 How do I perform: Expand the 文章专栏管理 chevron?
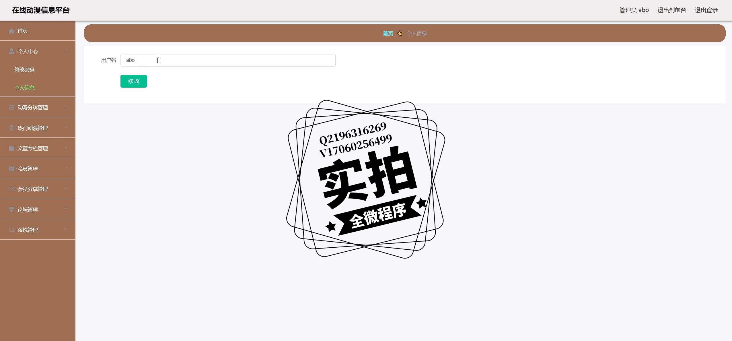click(66, 147)
